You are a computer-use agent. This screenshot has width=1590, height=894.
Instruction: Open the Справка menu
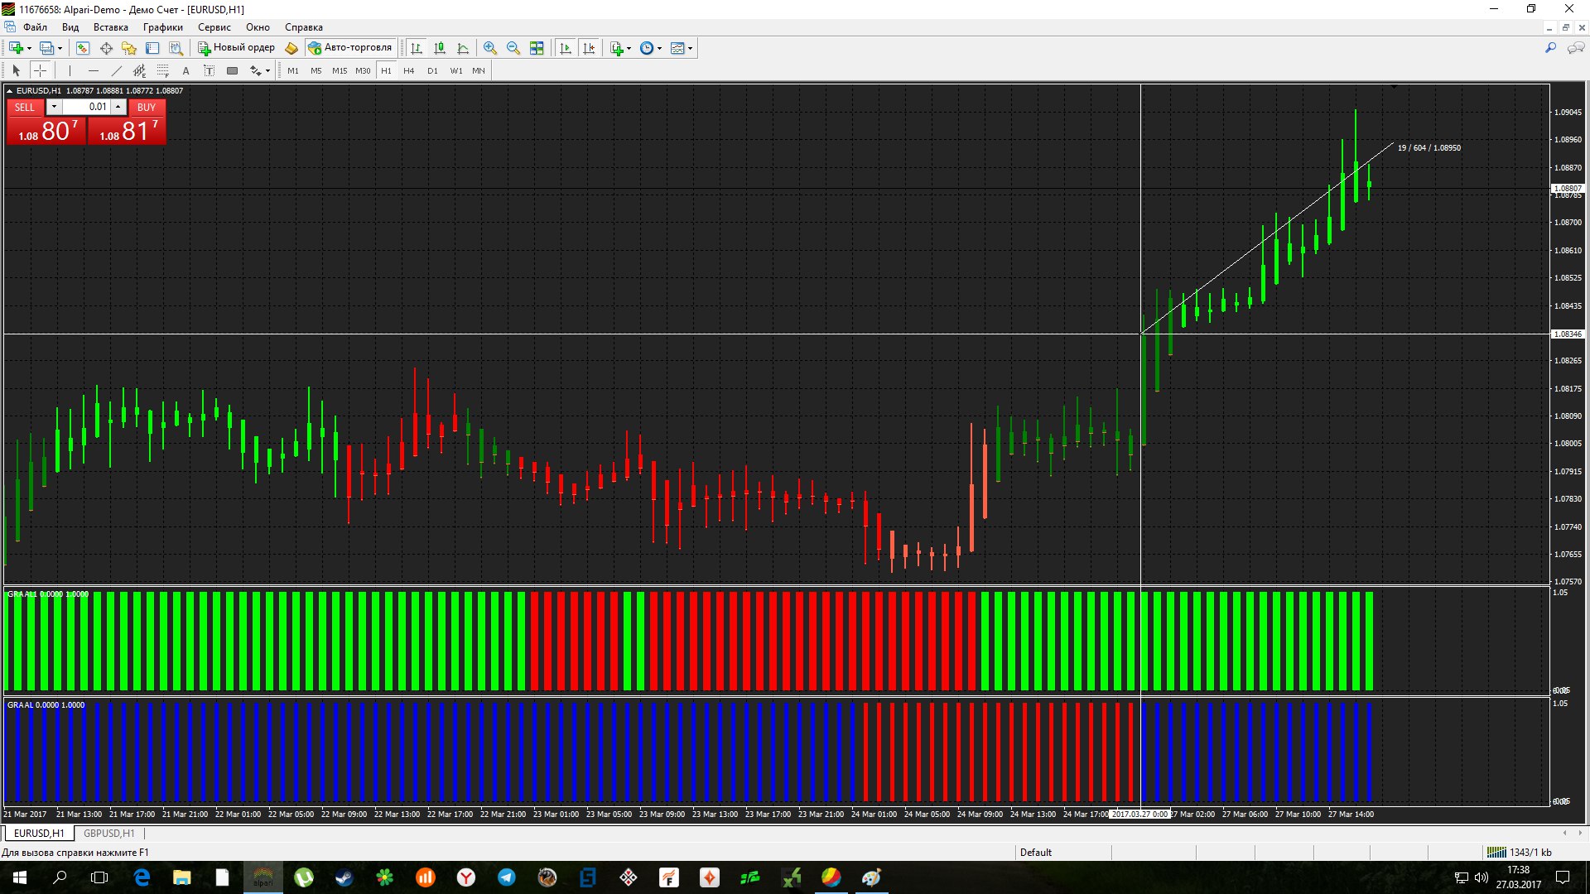(x=303, y=27)
